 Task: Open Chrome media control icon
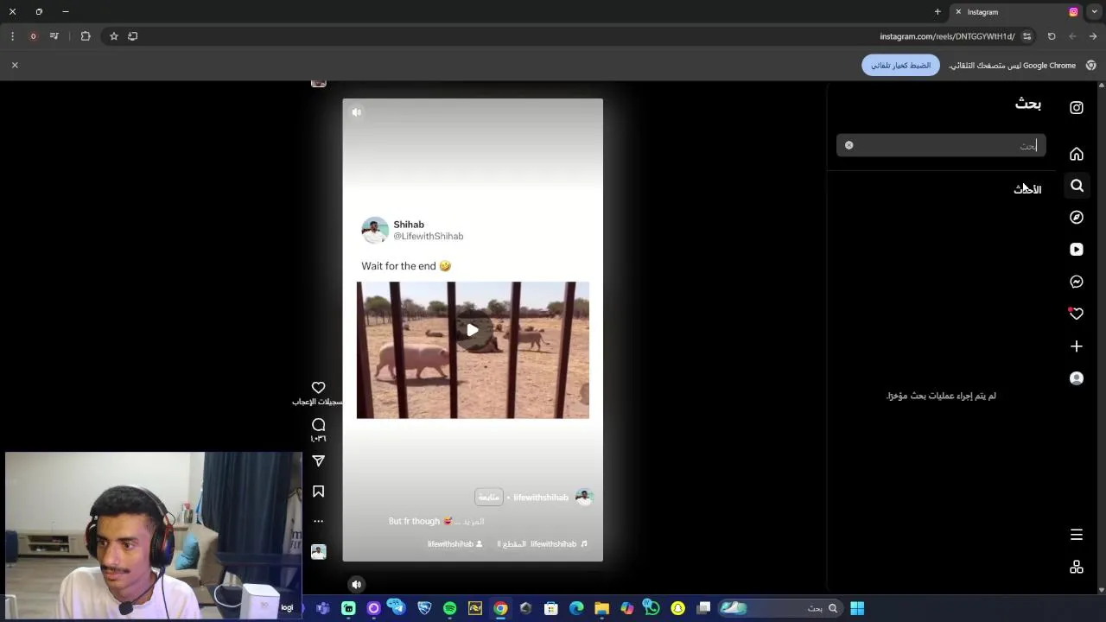(x=54, y=36)
